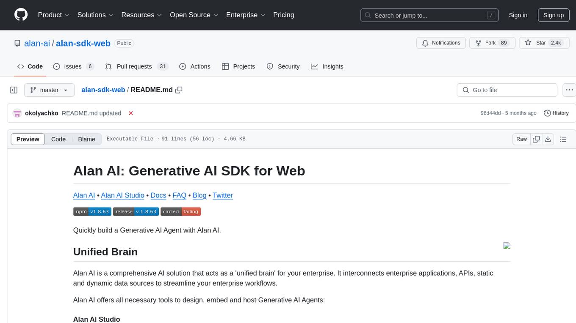
Task: Follow the Alan AI link
Action: tap(84, 195)
